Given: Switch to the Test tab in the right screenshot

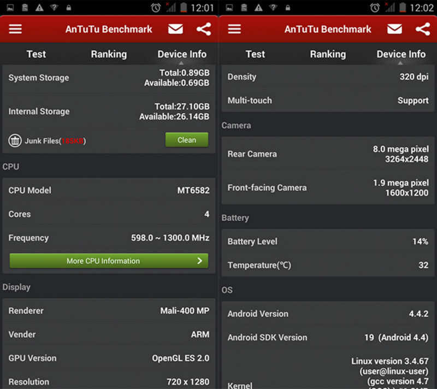Looking at the screenshot, I should tap(255, 54).
